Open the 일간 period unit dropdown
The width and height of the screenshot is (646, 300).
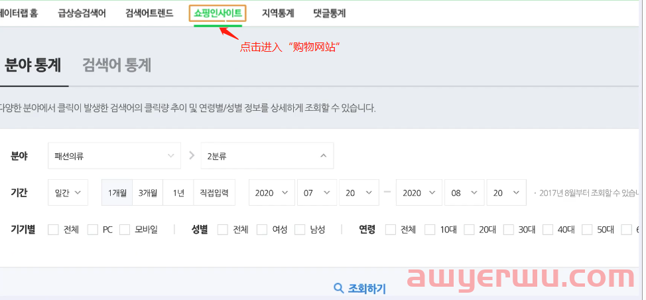coord(68,192)
